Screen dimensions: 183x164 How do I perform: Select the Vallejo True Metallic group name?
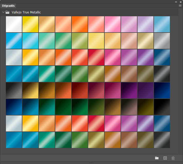[x=26, y=12]
